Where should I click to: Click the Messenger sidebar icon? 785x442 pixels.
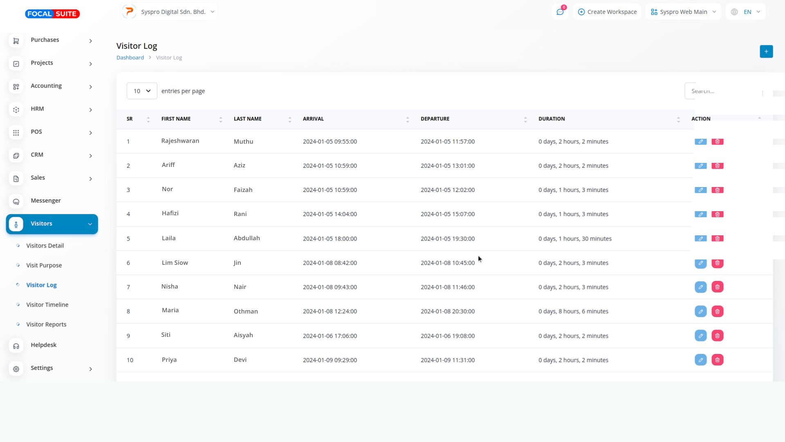[x=16, y=202]
